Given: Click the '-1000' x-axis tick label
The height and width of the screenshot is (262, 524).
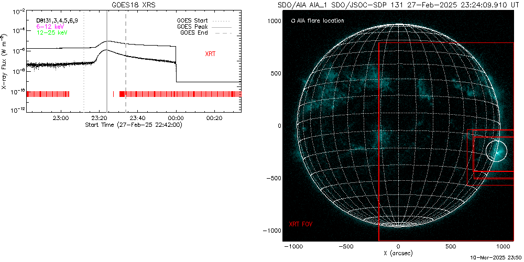Looking at the screenshot, I should (293, 246).
